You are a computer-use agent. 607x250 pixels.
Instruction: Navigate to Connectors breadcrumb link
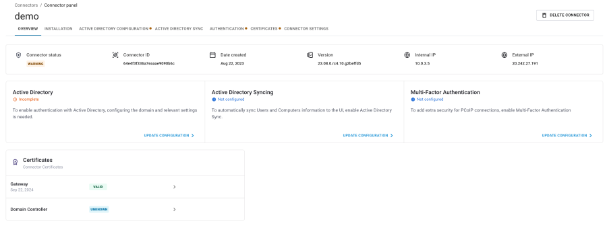[x=26, y=5]
